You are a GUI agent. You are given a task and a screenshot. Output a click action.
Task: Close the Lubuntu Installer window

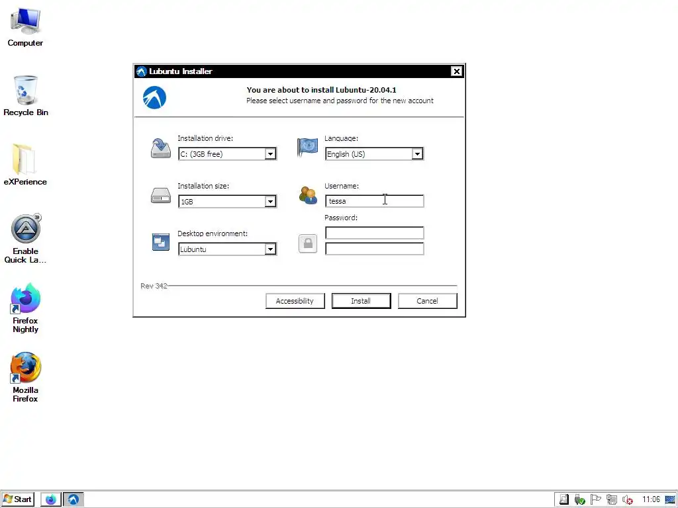point(456,71)
